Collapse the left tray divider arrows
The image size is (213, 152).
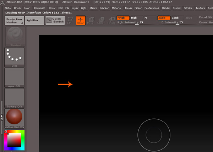1,117
